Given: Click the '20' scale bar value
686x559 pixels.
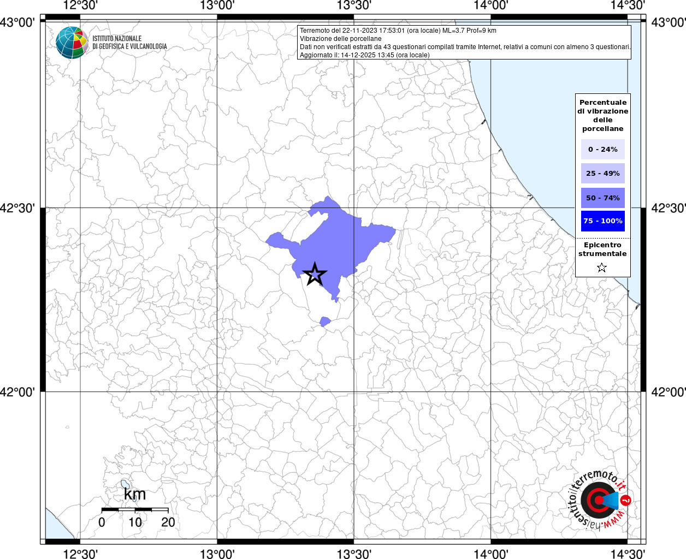Looking at the screenshot, I should click(168, 522).
